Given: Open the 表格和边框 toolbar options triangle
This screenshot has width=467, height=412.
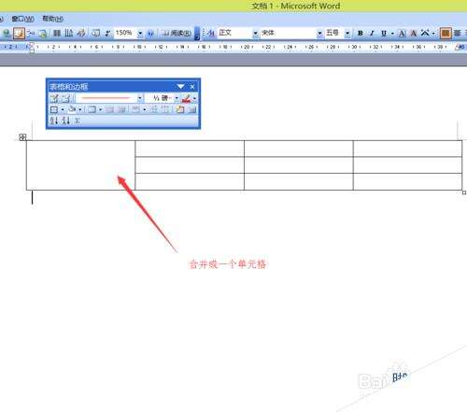Looking at the screenshot, I should pos(180,87).
